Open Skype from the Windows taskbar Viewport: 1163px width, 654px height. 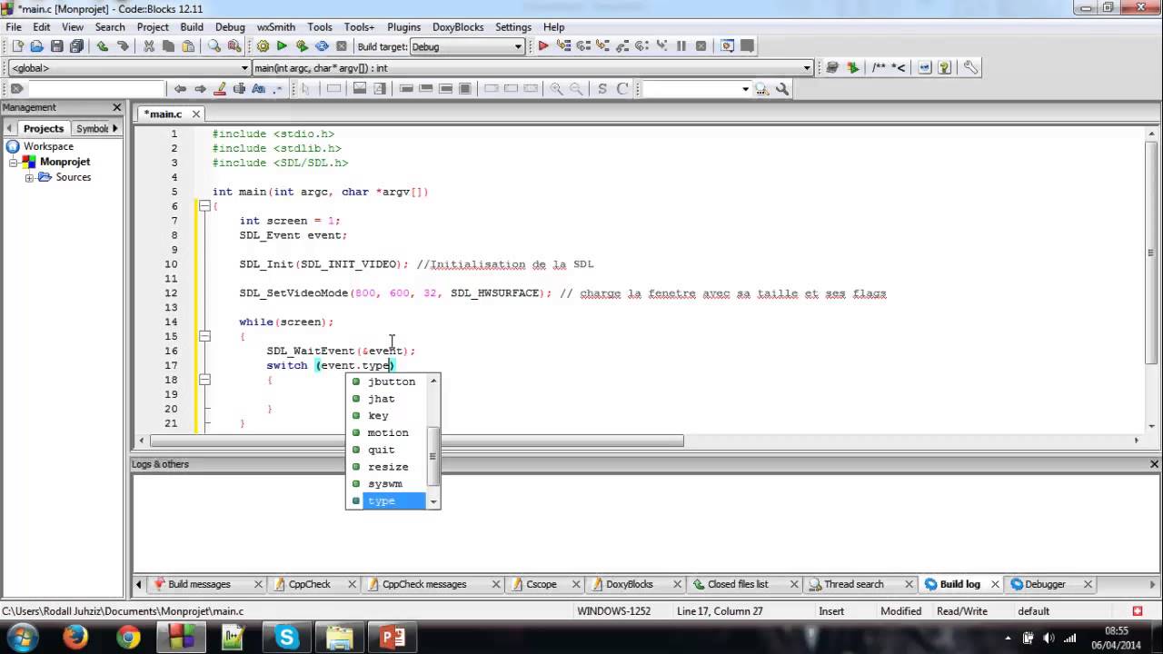point(287,638)
